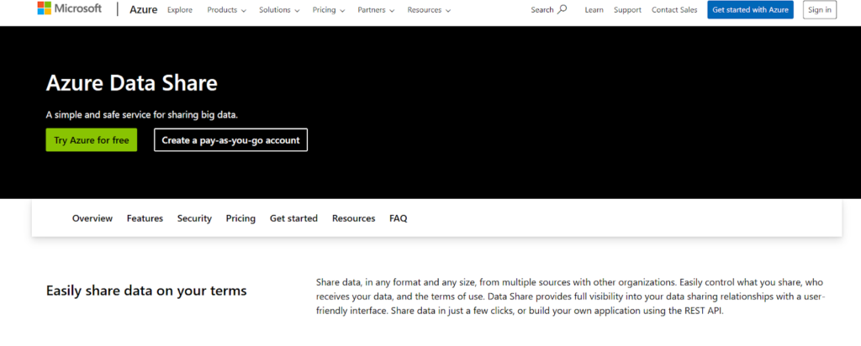Expand the Partners dropdown
Image resolution: width=861 pixels, height=346 pixels.
(376, 10)
